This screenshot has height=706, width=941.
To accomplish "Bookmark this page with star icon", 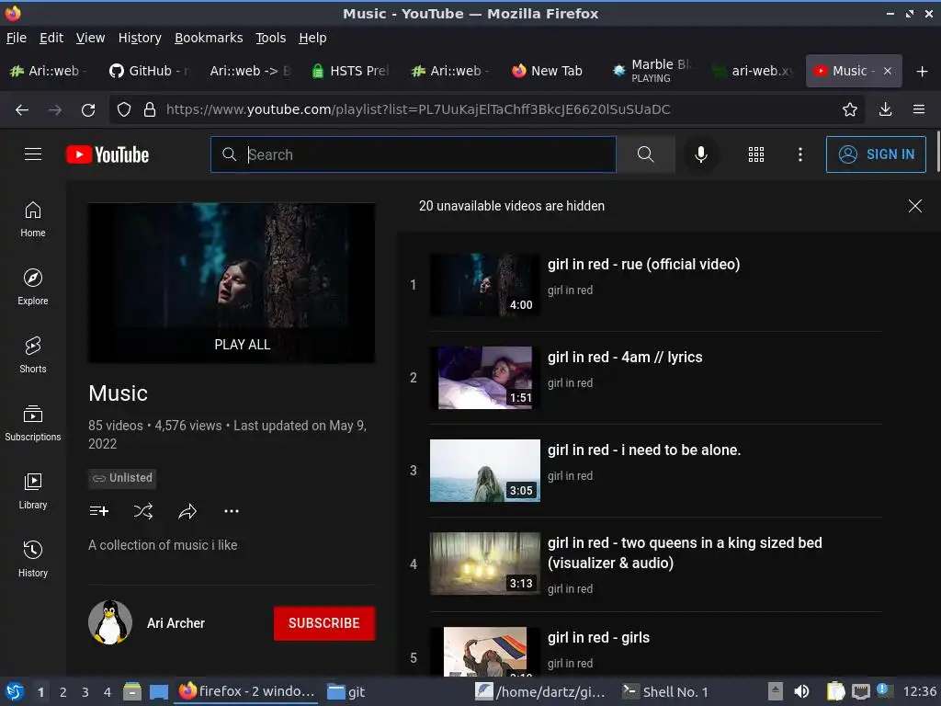I will (x=849, y=109).
